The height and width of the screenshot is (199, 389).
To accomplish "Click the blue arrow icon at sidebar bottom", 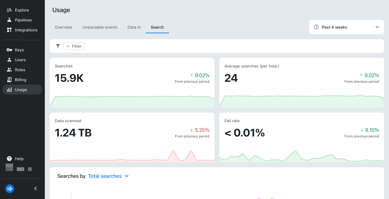I will 9,189.
